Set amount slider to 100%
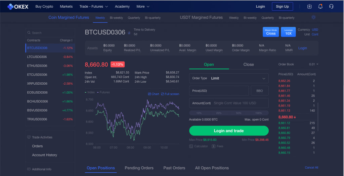This screenshot has height=176, width=344. click(259, 113)
